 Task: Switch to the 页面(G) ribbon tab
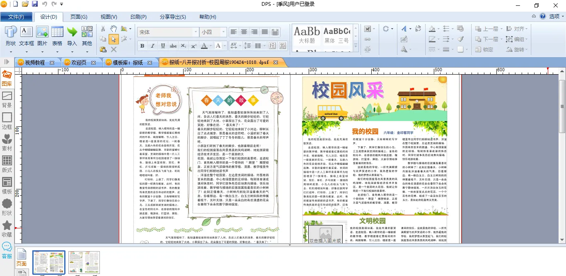point(79,17)
